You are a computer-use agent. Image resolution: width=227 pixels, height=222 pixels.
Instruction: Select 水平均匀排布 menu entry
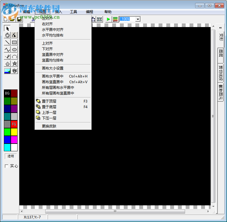tap(63, 35)
